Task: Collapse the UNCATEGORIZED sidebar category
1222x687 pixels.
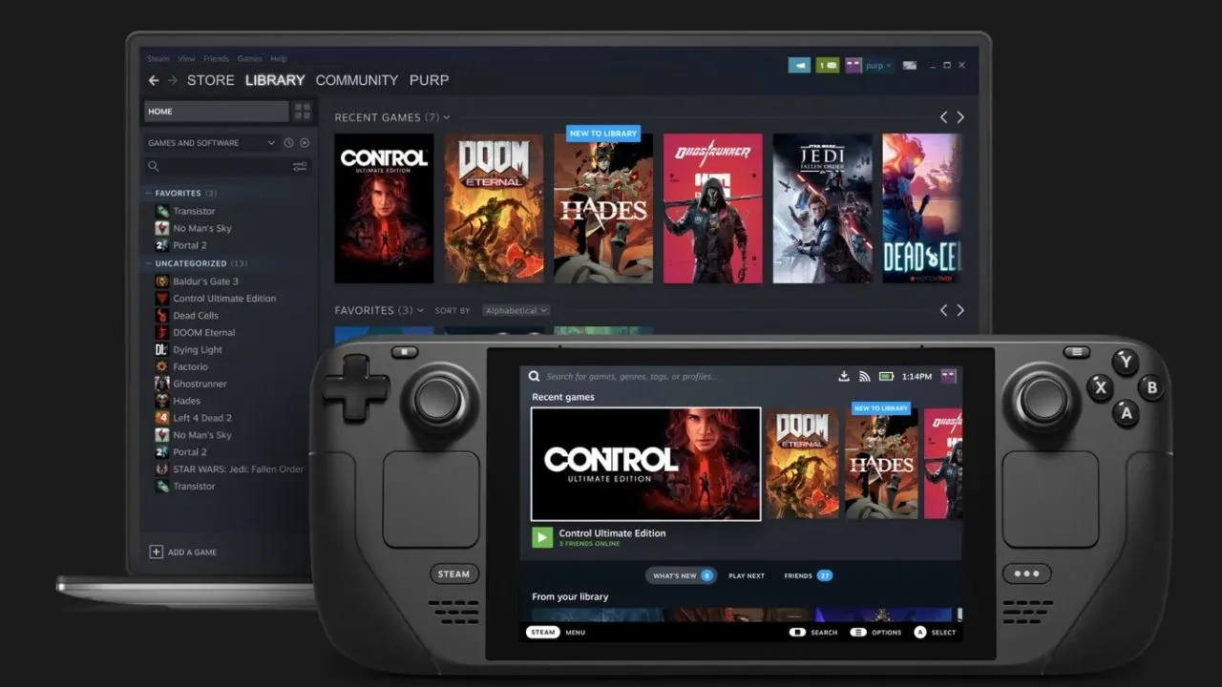Action: point(148,263)
